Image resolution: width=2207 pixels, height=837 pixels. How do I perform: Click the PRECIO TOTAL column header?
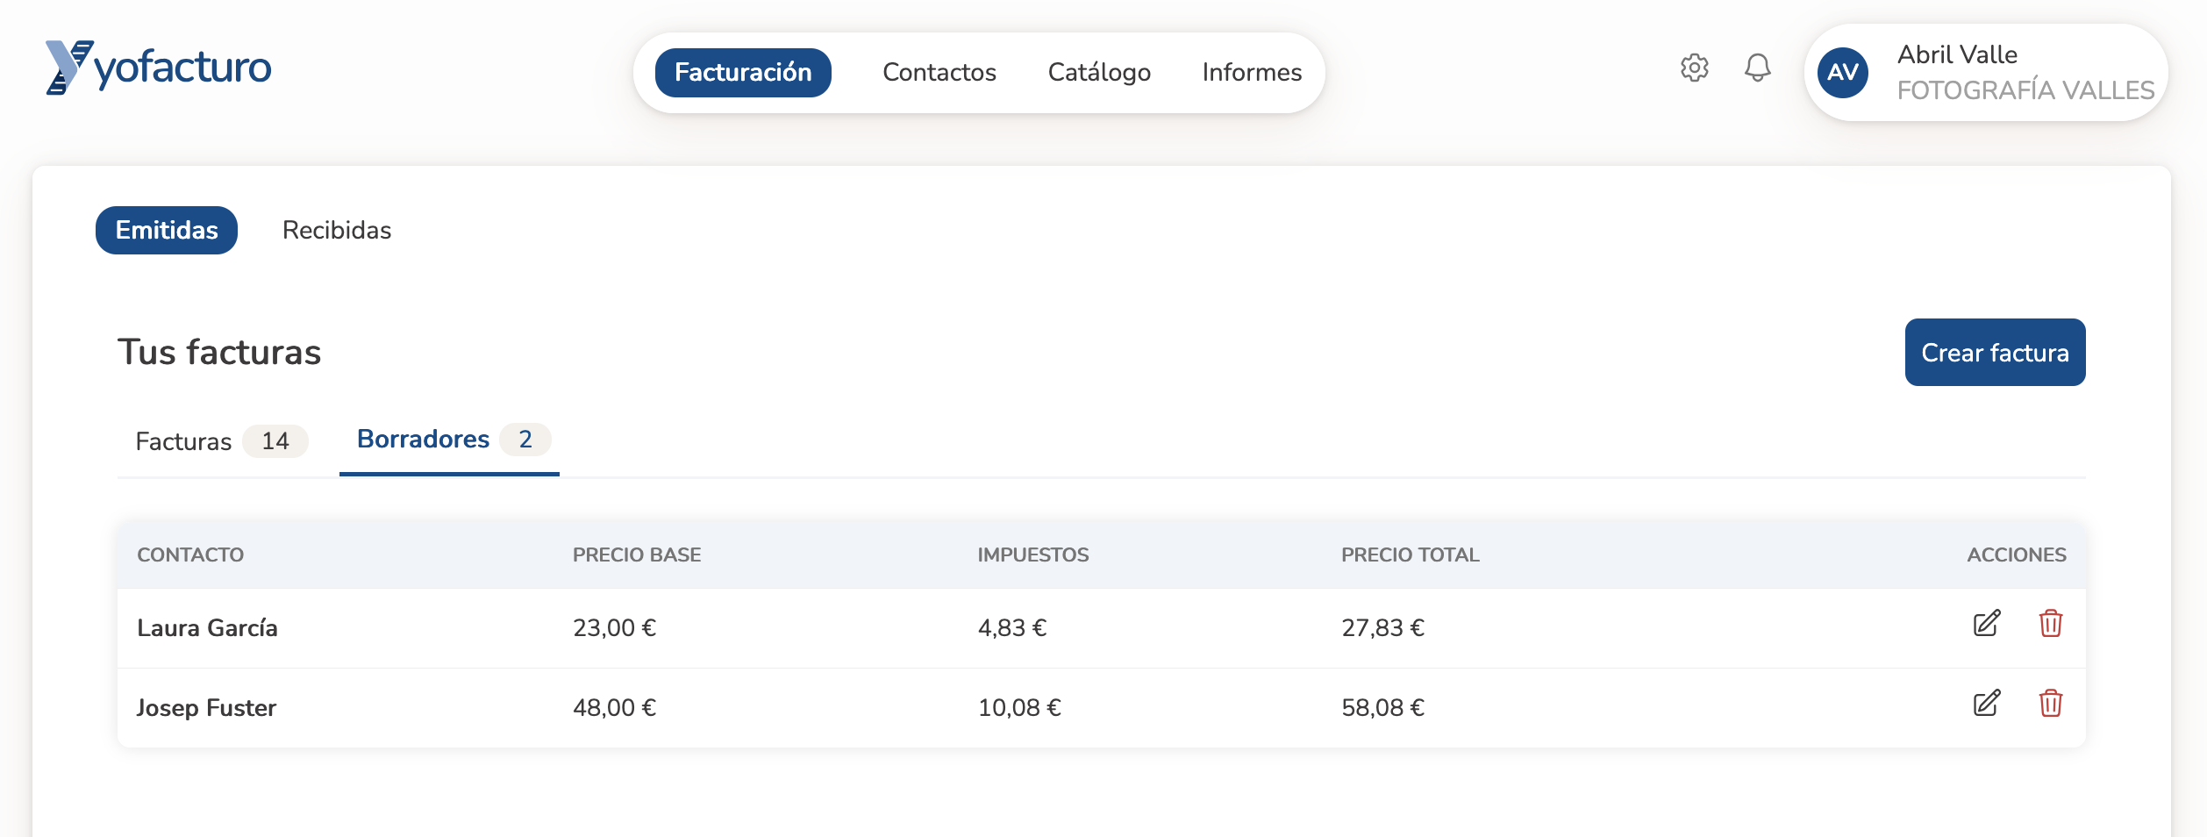[1411, 555]
